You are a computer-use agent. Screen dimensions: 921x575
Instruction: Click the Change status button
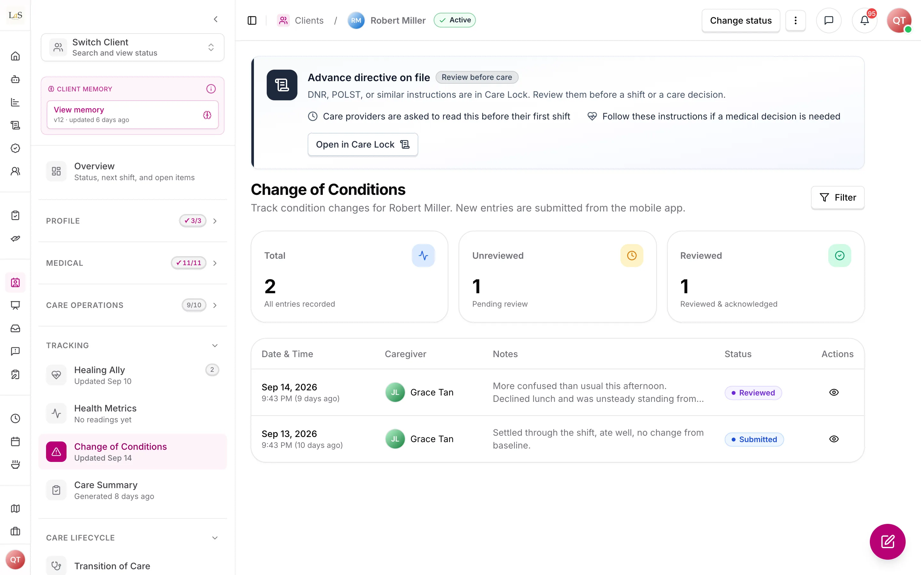[x=741, y=20]
